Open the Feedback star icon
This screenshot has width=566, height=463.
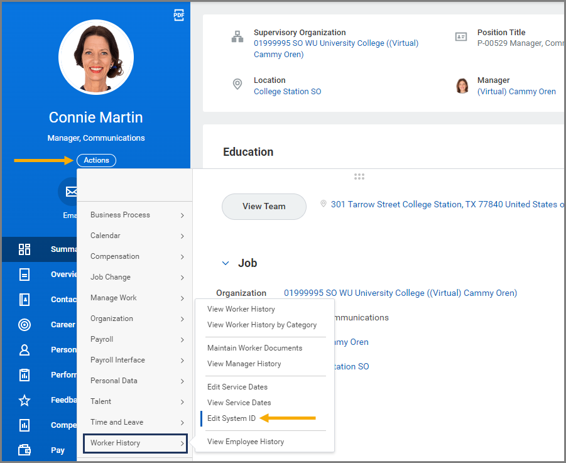24,400
